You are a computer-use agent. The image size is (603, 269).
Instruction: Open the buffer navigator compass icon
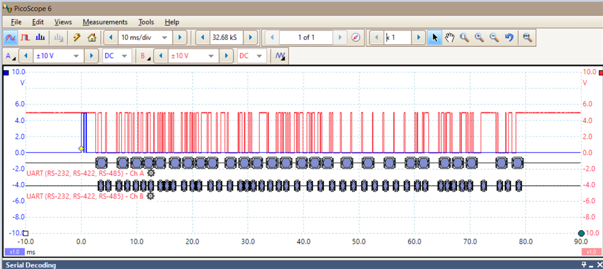coord(356,37)
